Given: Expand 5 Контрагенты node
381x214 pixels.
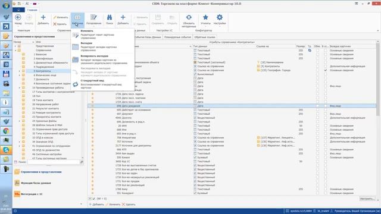Looking at the screenshot, I should (x=20, y=71).
